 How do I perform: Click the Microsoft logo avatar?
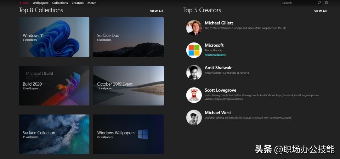point(194,50)
